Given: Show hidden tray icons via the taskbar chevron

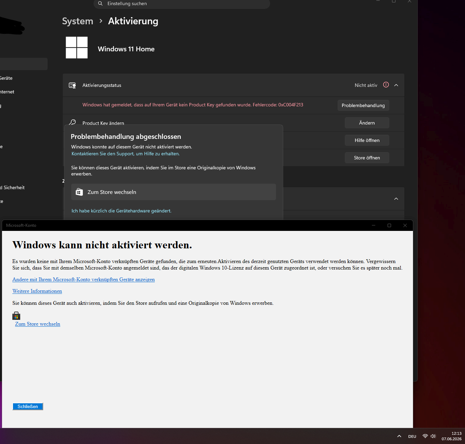Looking at the screenshot, I should point(399,436).
